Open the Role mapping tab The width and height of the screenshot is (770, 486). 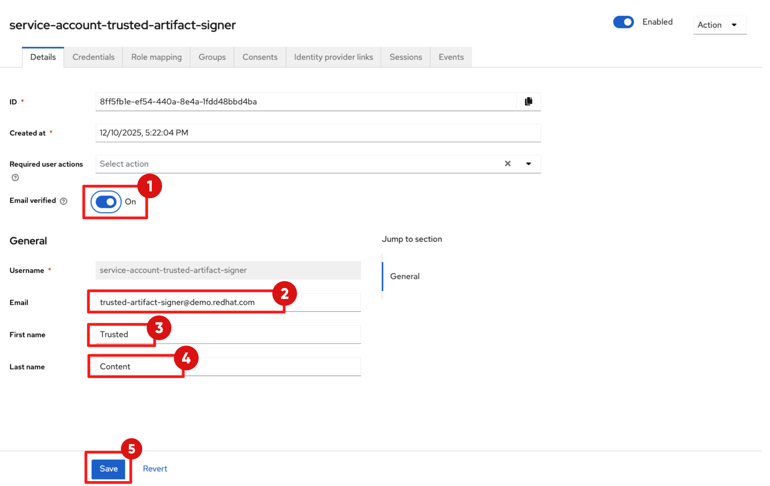pyautogui.click(x=156, y=57)
